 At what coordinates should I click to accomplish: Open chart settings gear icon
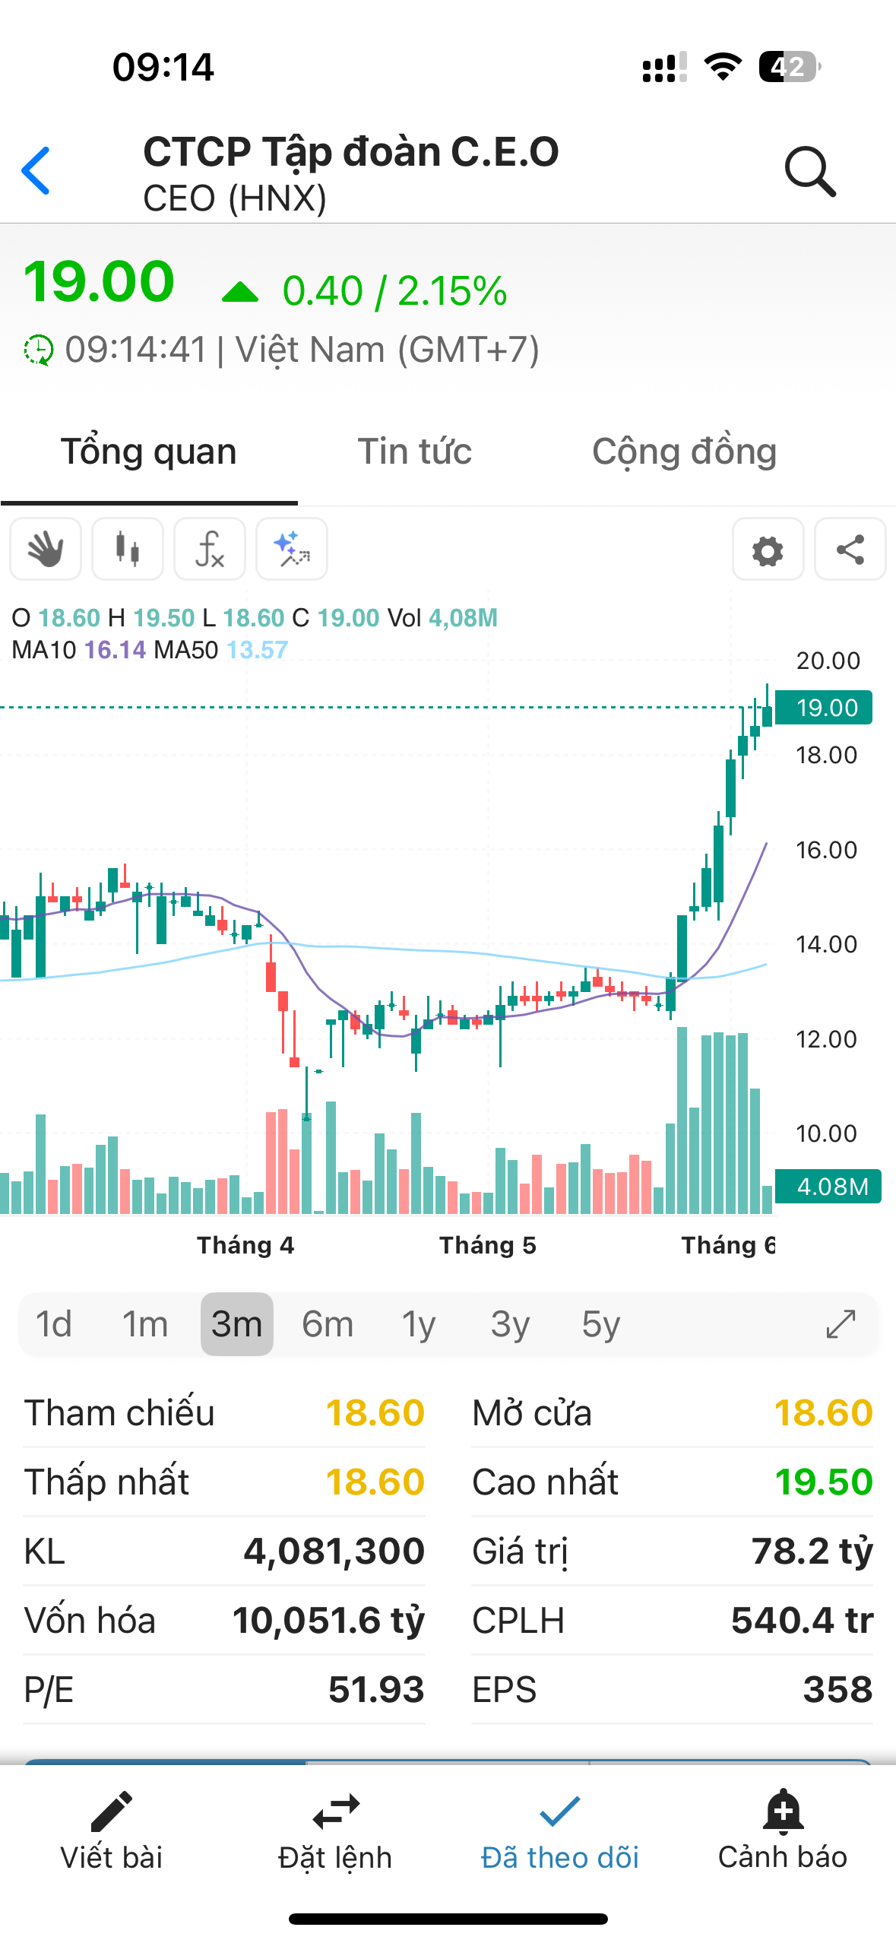768,550
